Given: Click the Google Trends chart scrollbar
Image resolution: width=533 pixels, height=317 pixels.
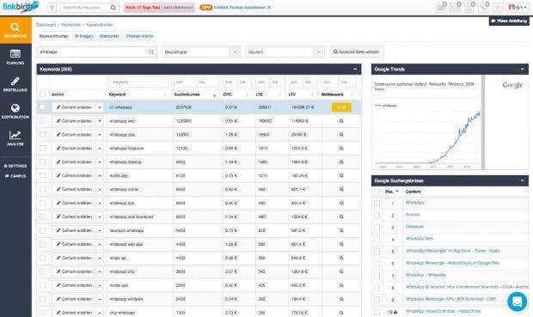Looking at the screenshot, I should coord(483,122).
